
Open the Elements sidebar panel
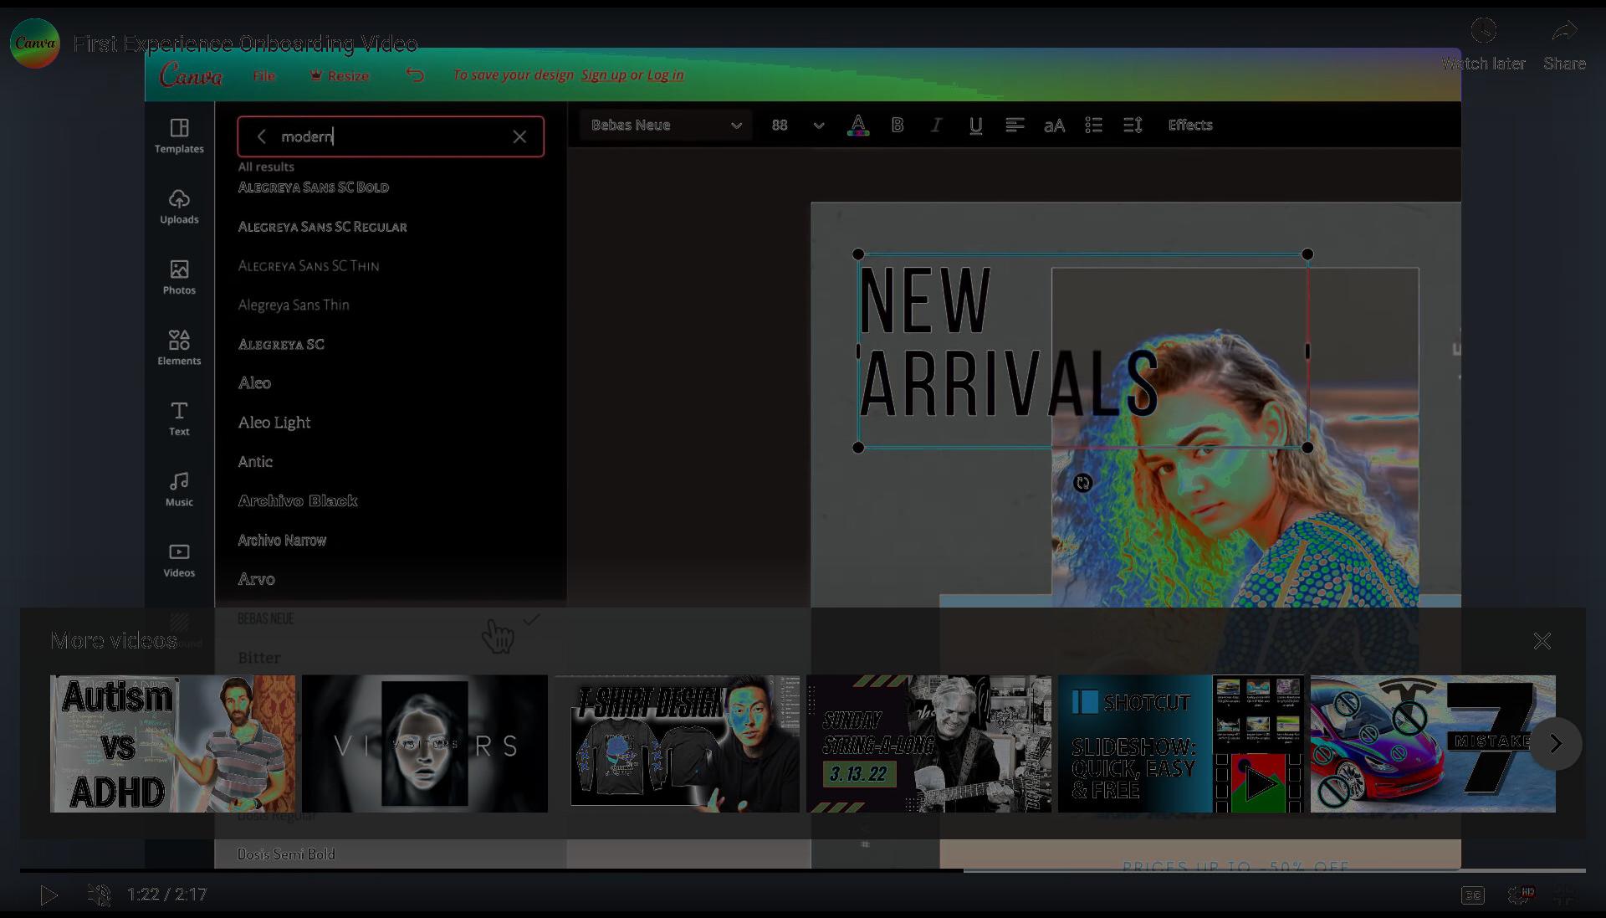(179, 348)
